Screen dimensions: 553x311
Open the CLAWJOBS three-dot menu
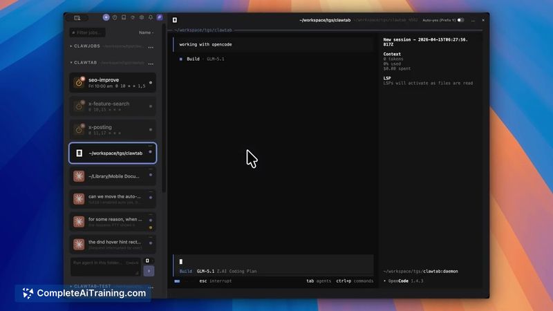[151, 47]
